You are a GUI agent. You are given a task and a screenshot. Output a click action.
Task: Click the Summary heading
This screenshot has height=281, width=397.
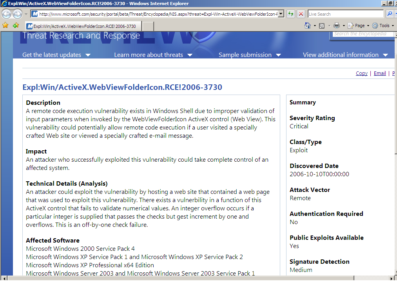pyautogui.click(x=303, y=102)
